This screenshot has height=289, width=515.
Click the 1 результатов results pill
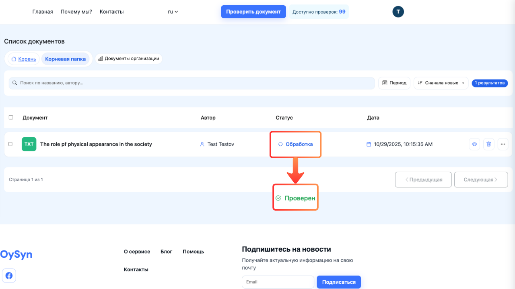pos(490,83)
